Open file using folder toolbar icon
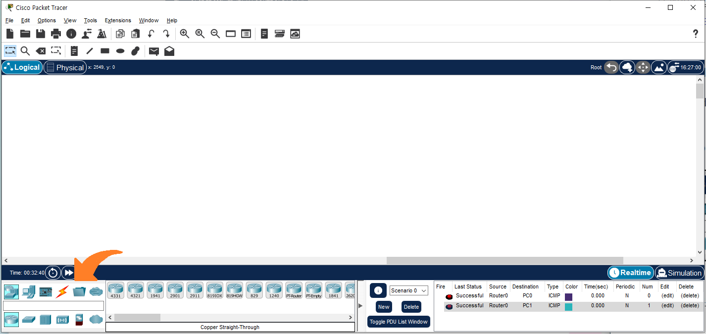Screen dimensions: 706x334 pyautogui.click(x=25, y=34)
